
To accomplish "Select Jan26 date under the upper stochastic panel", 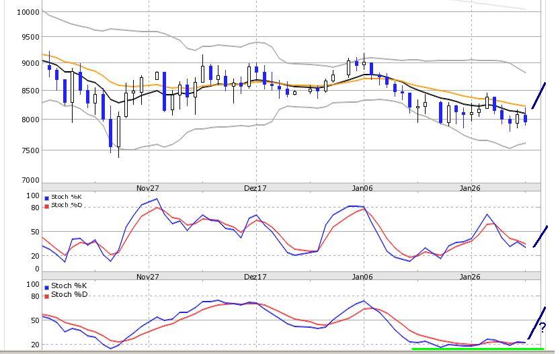I will pyautogui.click(x=470, y=277).
